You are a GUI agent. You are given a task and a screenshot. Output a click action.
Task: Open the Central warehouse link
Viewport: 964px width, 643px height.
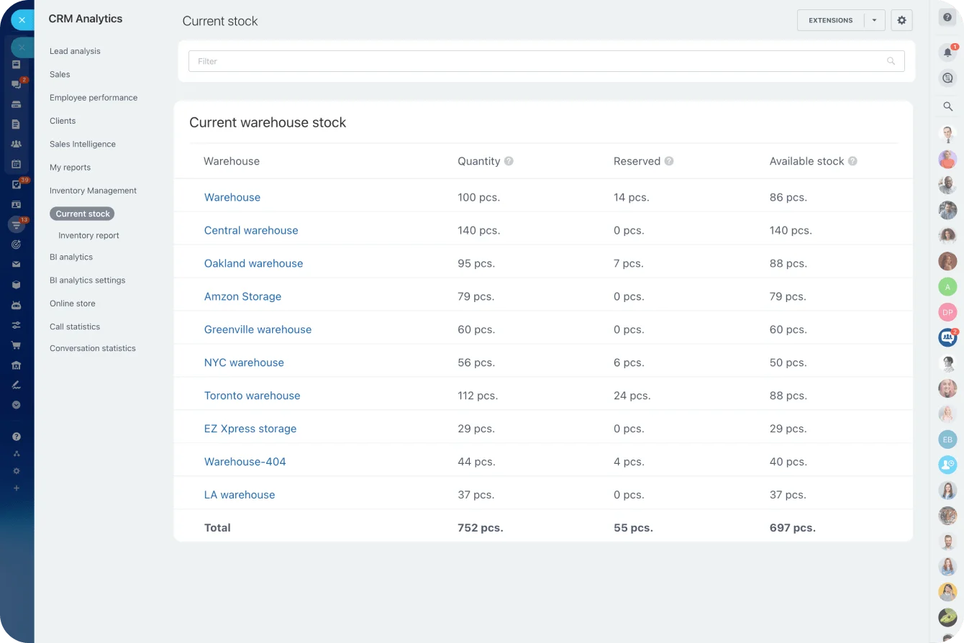[251, 230]
